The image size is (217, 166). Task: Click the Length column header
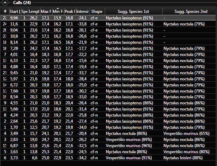[x=34, y=12]
